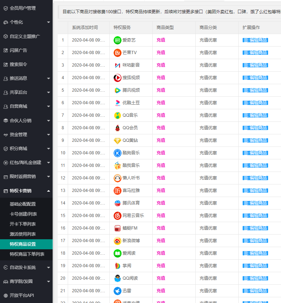The height and width of the screenshot is (303, 281).
Task: Click the shield icon beside 会员用户管理
Action: pyautogui.click(x=6, y=8)
